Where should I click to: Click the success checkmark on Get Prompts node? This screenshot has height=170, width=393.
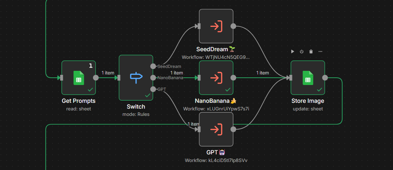pos(90,89)
